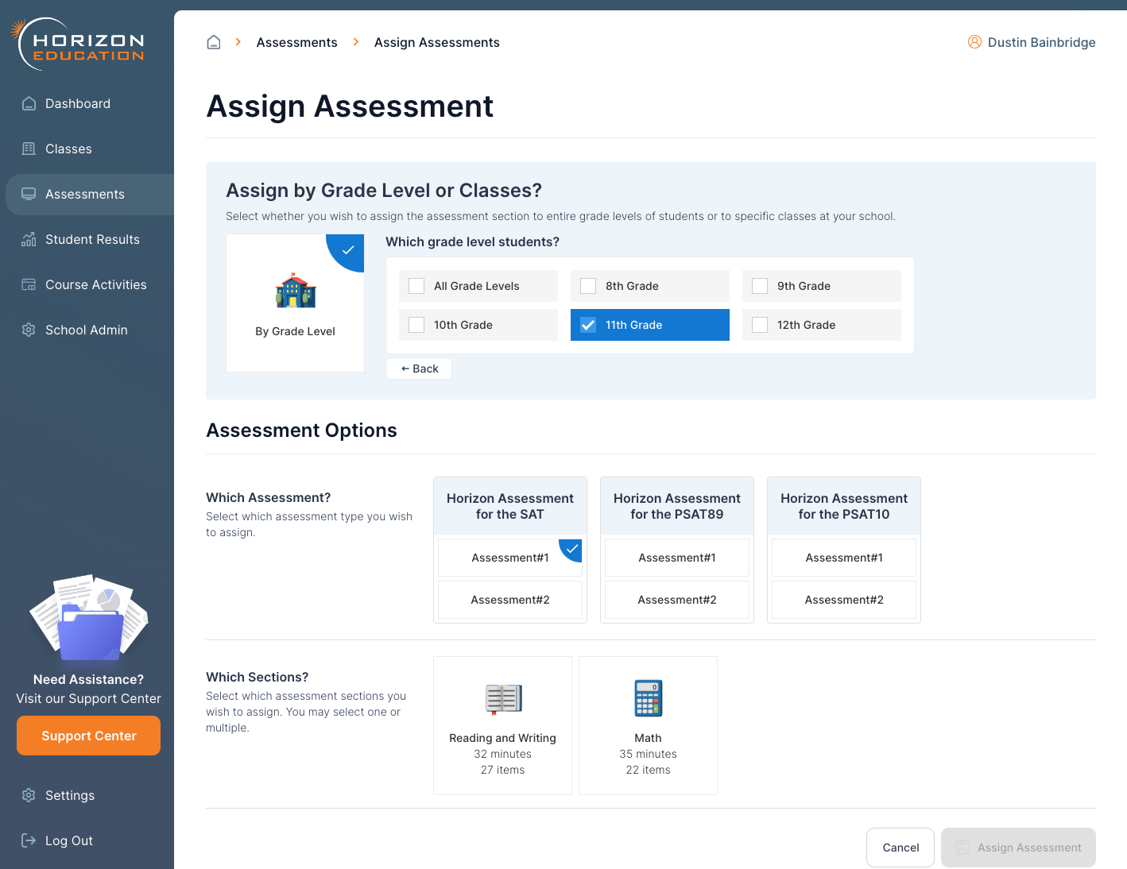Open the Assessments breadcrumb link
Screen dimensions: 1127x869
point(296,42)
